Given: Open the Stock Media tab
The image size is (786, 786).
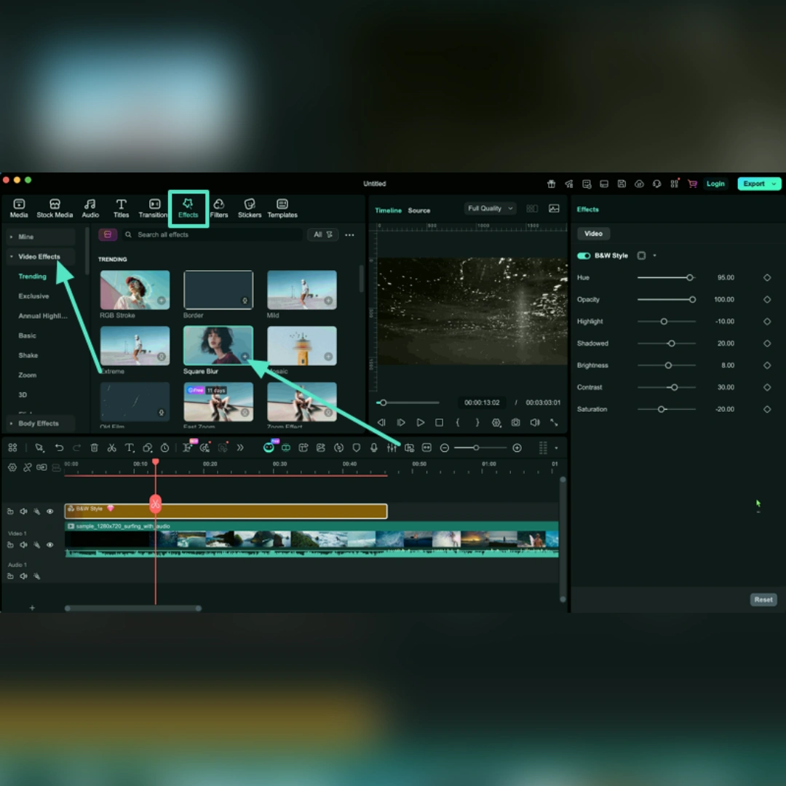Looking at the screenshot, I should point(55,208).
